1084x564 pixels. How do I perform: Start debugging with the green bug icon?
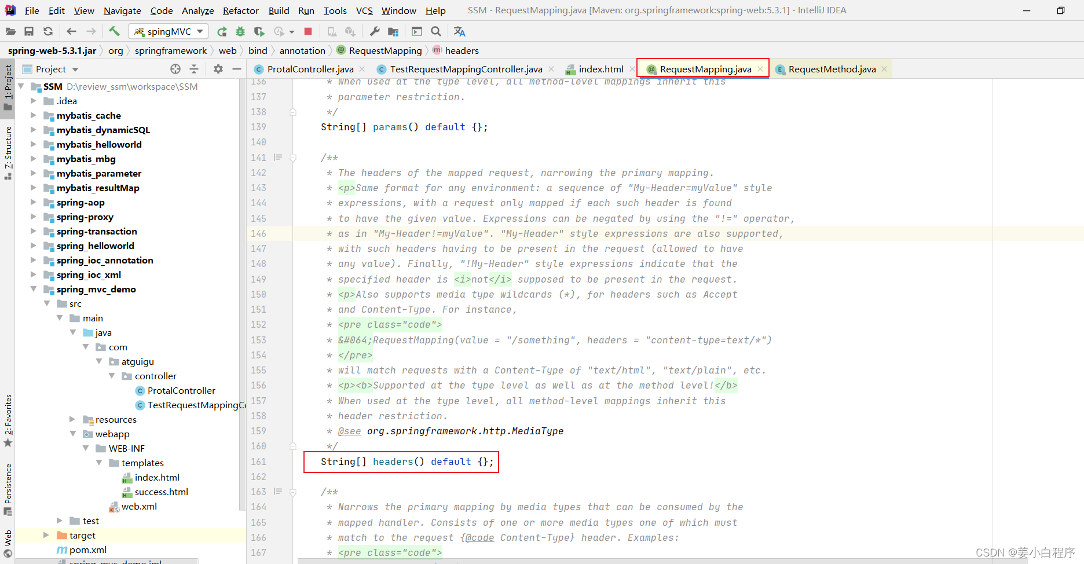(240, 31)
